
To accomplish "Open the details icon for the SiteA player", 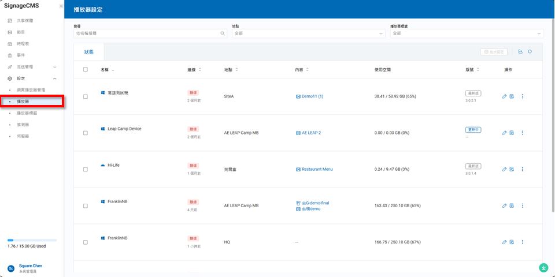I will [512, 96].
